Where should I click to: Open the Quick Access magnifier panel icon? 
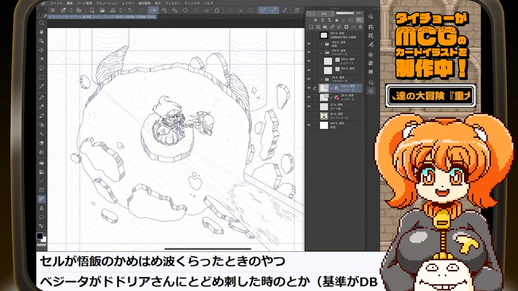[371, 17]
